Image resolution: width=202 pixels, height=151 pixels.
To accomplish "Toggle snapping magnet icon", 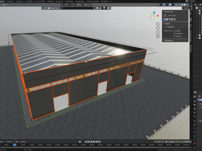I will coord(78,5).
